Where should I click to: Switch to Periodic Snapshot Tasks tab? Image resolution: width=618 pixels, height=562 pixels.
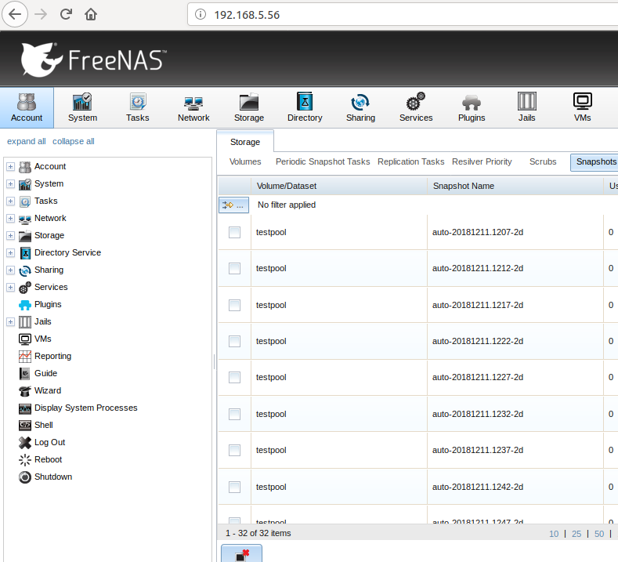point(322,161)
